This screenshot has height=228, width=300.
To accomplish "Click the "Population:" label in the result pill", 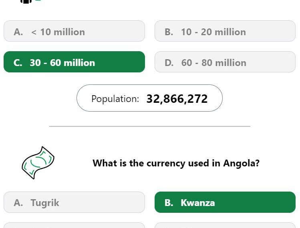I will (115, 99).
